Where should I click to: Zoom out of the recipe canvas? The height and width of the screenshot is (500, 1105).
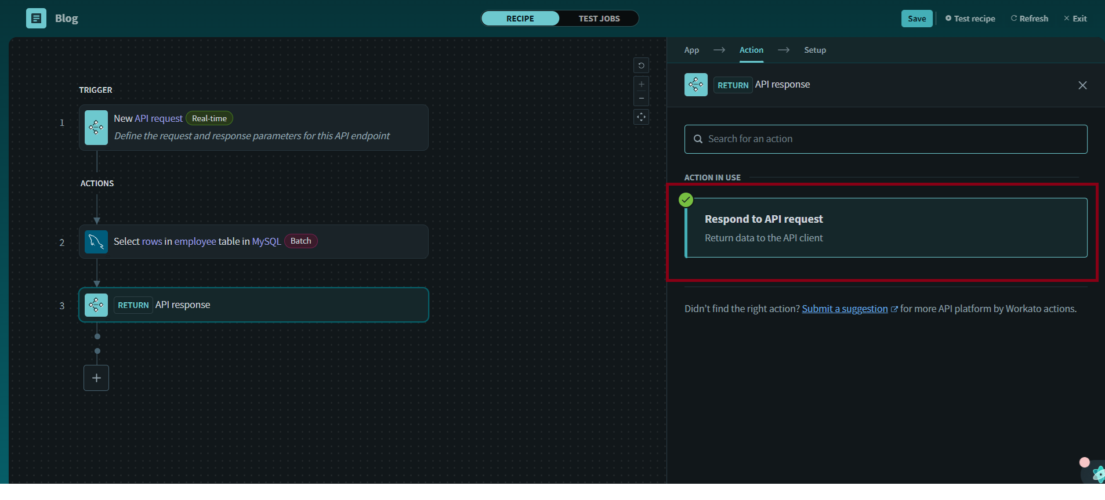[641, 99]
